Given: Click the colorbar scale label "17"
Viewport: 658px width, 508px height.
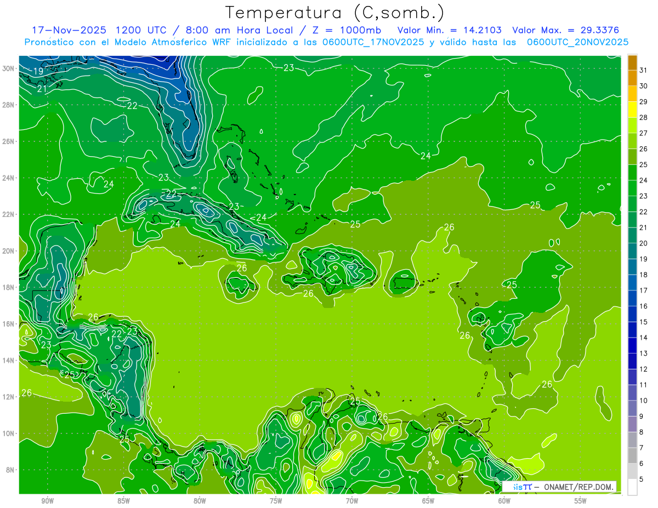Looking at the screenshot, I should point(643,290).
